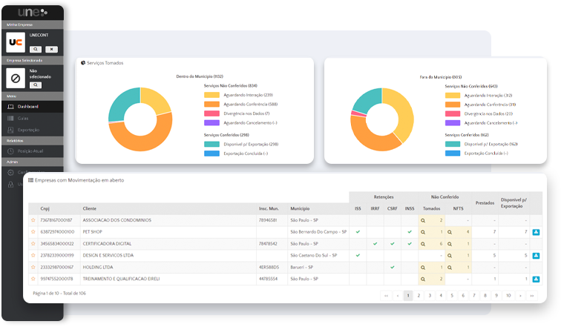Click export icon for TREINAMENTO E QUALIFICACAO row

pyautogui.click(x=536, y=279)
